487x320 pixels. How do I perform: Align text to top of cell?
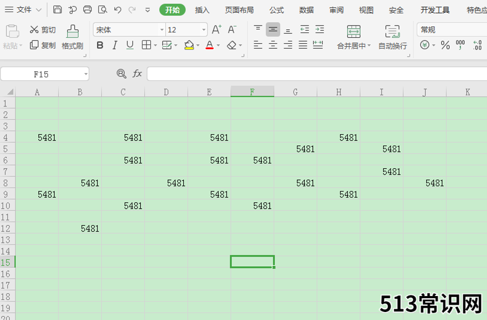(x=258, y=29)
